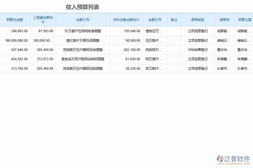Sort by the 预算总金额 column header
253x168 pixels.
pos(15,20)
